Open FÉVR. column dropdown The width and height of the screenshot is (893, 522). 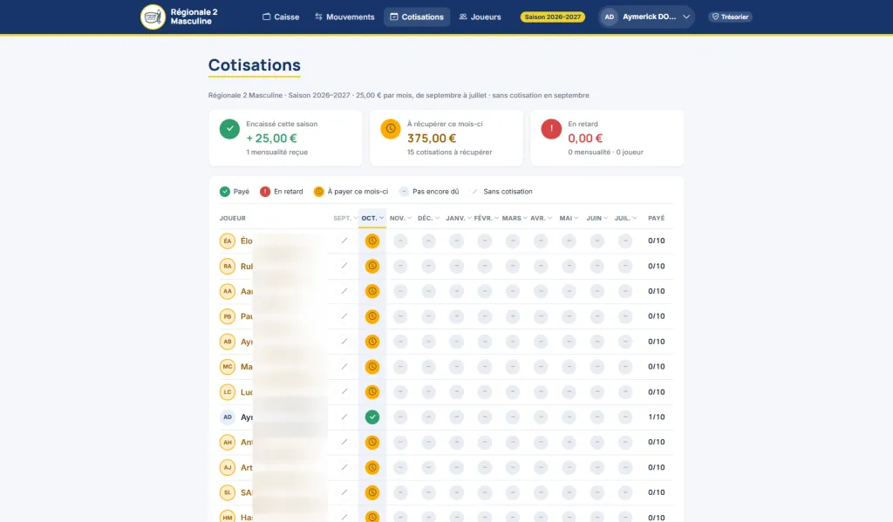[x=486, y=218]
